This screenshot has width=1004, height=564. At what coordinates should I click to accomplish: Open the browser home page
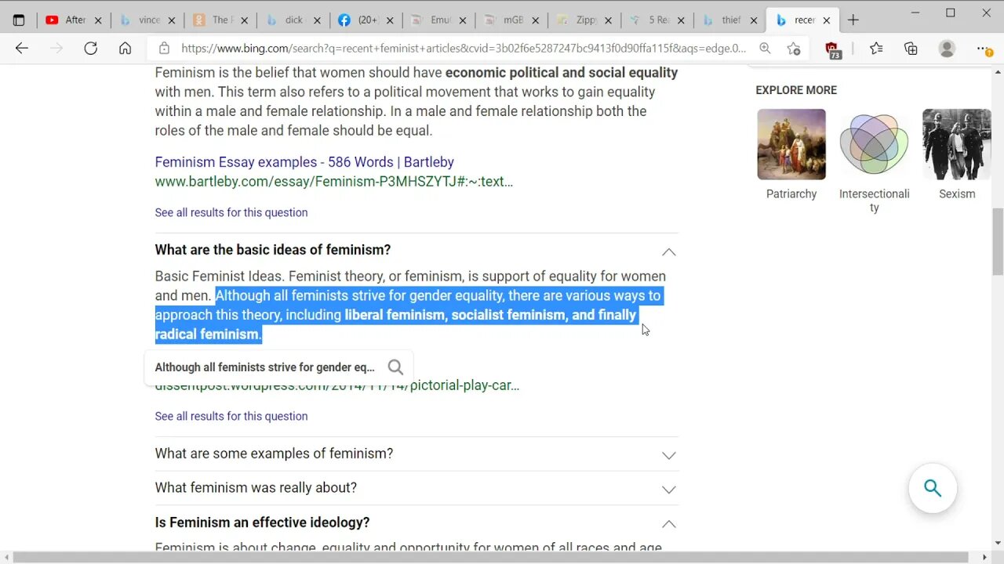click(125, 49)
